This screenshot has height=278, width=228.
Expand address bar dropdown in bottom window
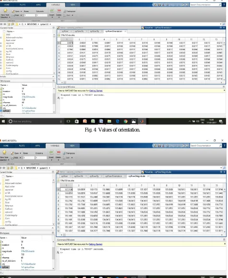coord(221,168)
